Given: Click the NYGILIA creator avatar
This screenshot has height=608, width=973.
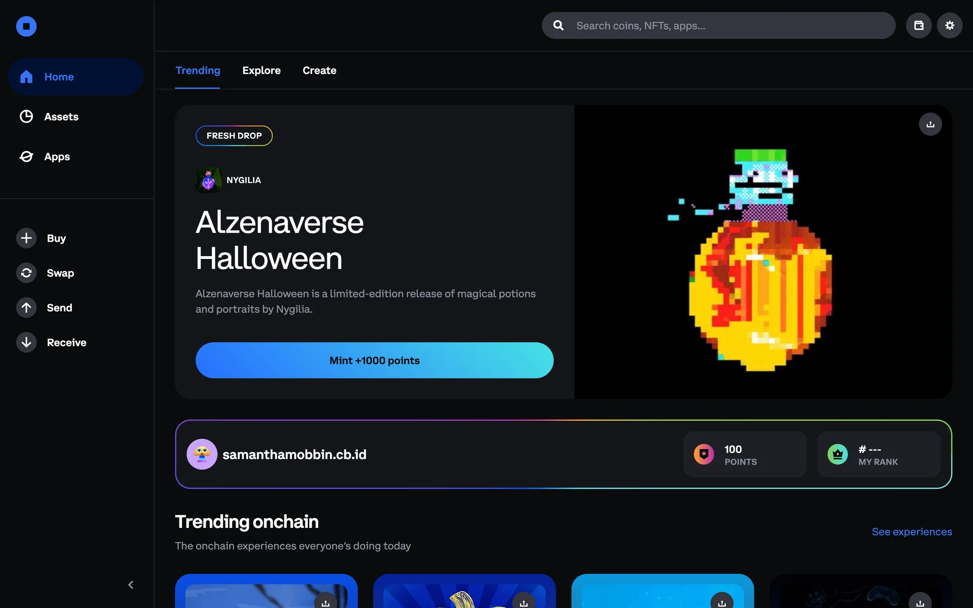Looking at the screenshot, I should (x=208, y=180).
